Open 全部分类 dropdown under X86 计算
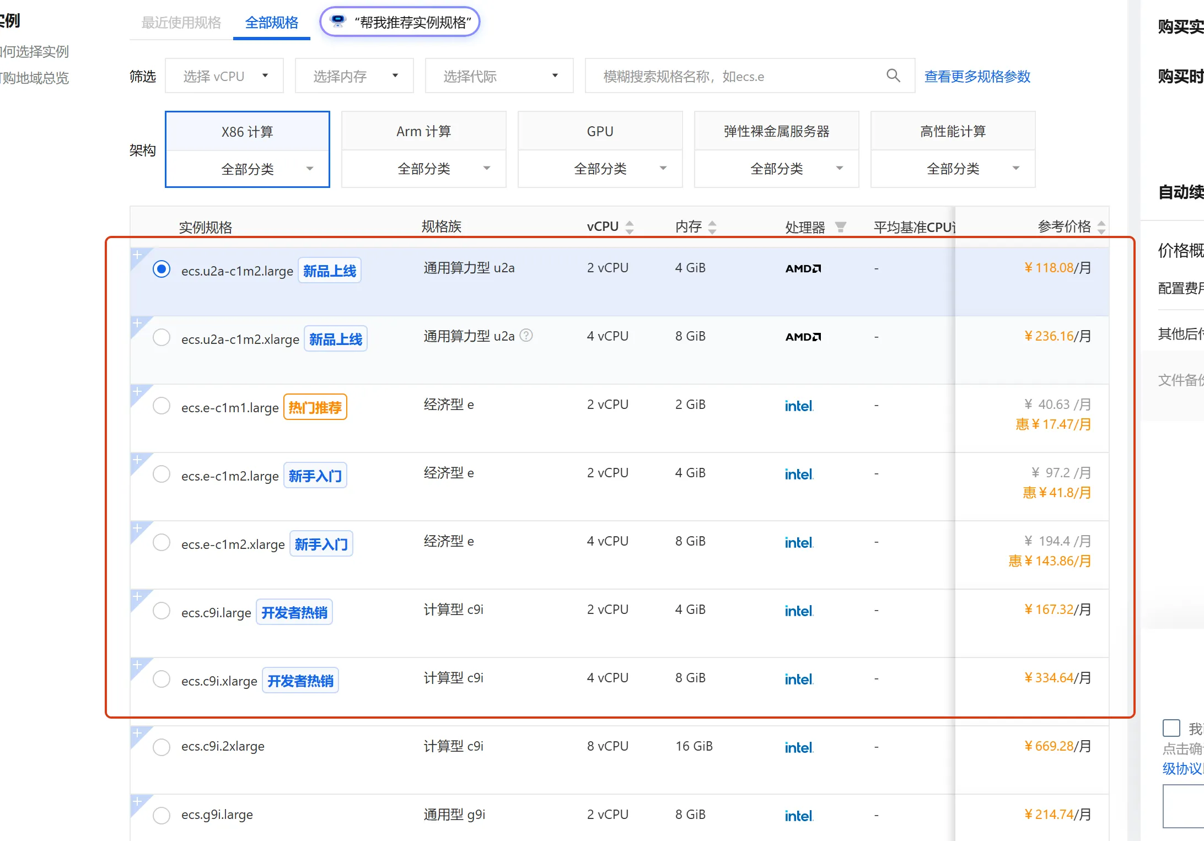This screenshot has width=1204, height=841. pyautogui.click(x=248, y=169)
